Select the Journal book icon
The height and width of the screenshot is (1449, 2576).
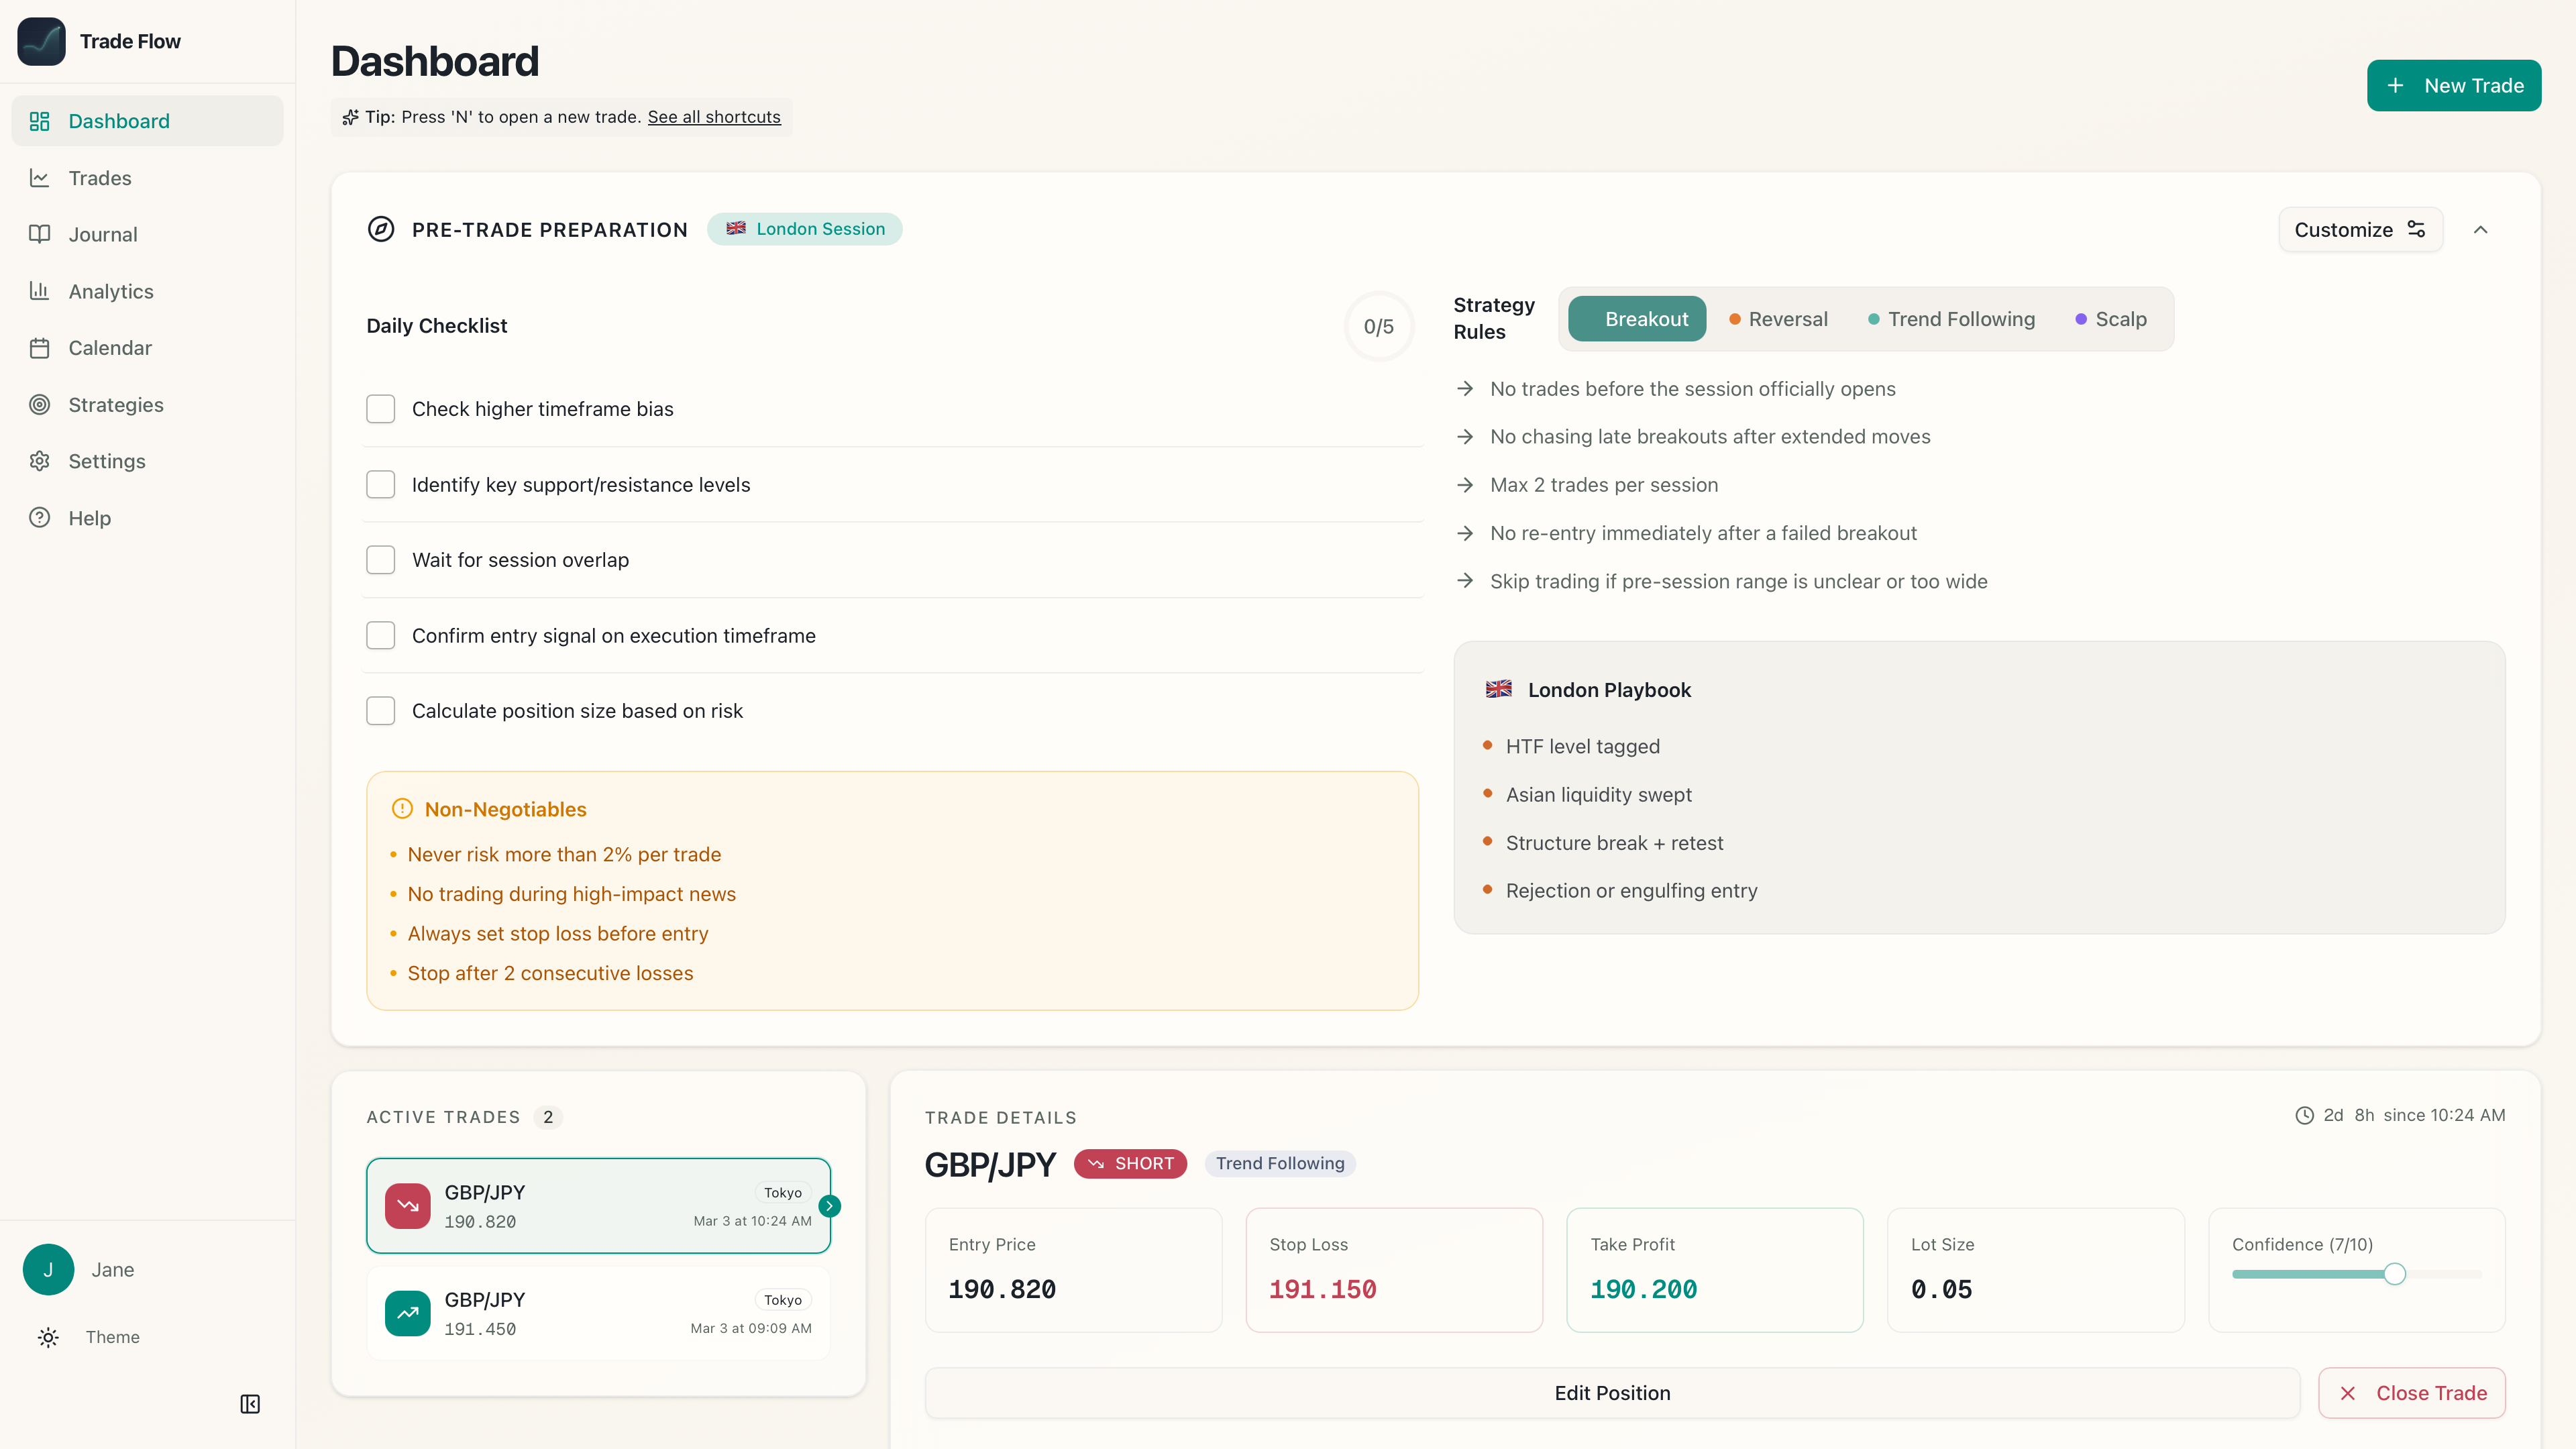(x=40, y=234)
